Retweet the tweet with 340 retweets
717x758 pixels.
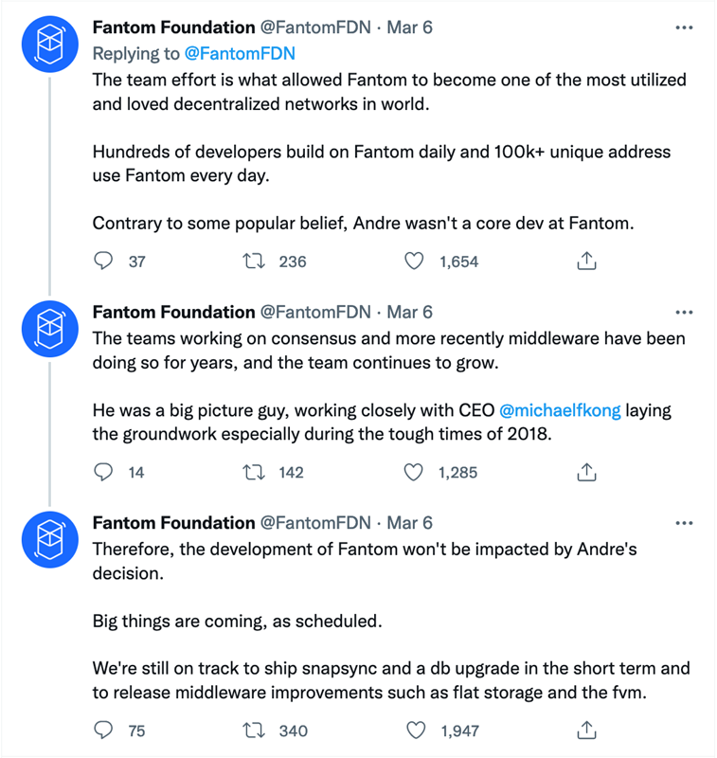(x=254, y=730)
